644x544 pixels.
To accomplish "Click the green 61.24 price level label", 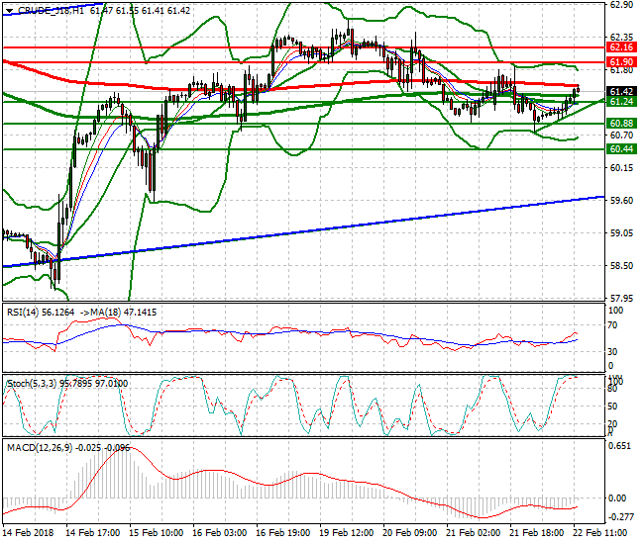I will pos(621,101).
